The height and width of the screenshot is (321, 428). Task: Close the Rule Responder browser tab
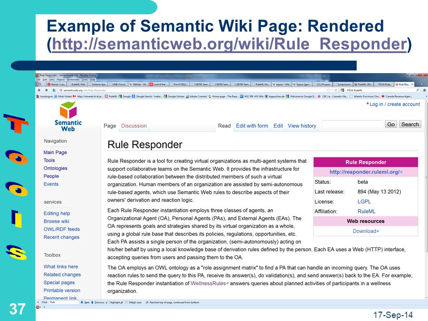tap(412, 84)
